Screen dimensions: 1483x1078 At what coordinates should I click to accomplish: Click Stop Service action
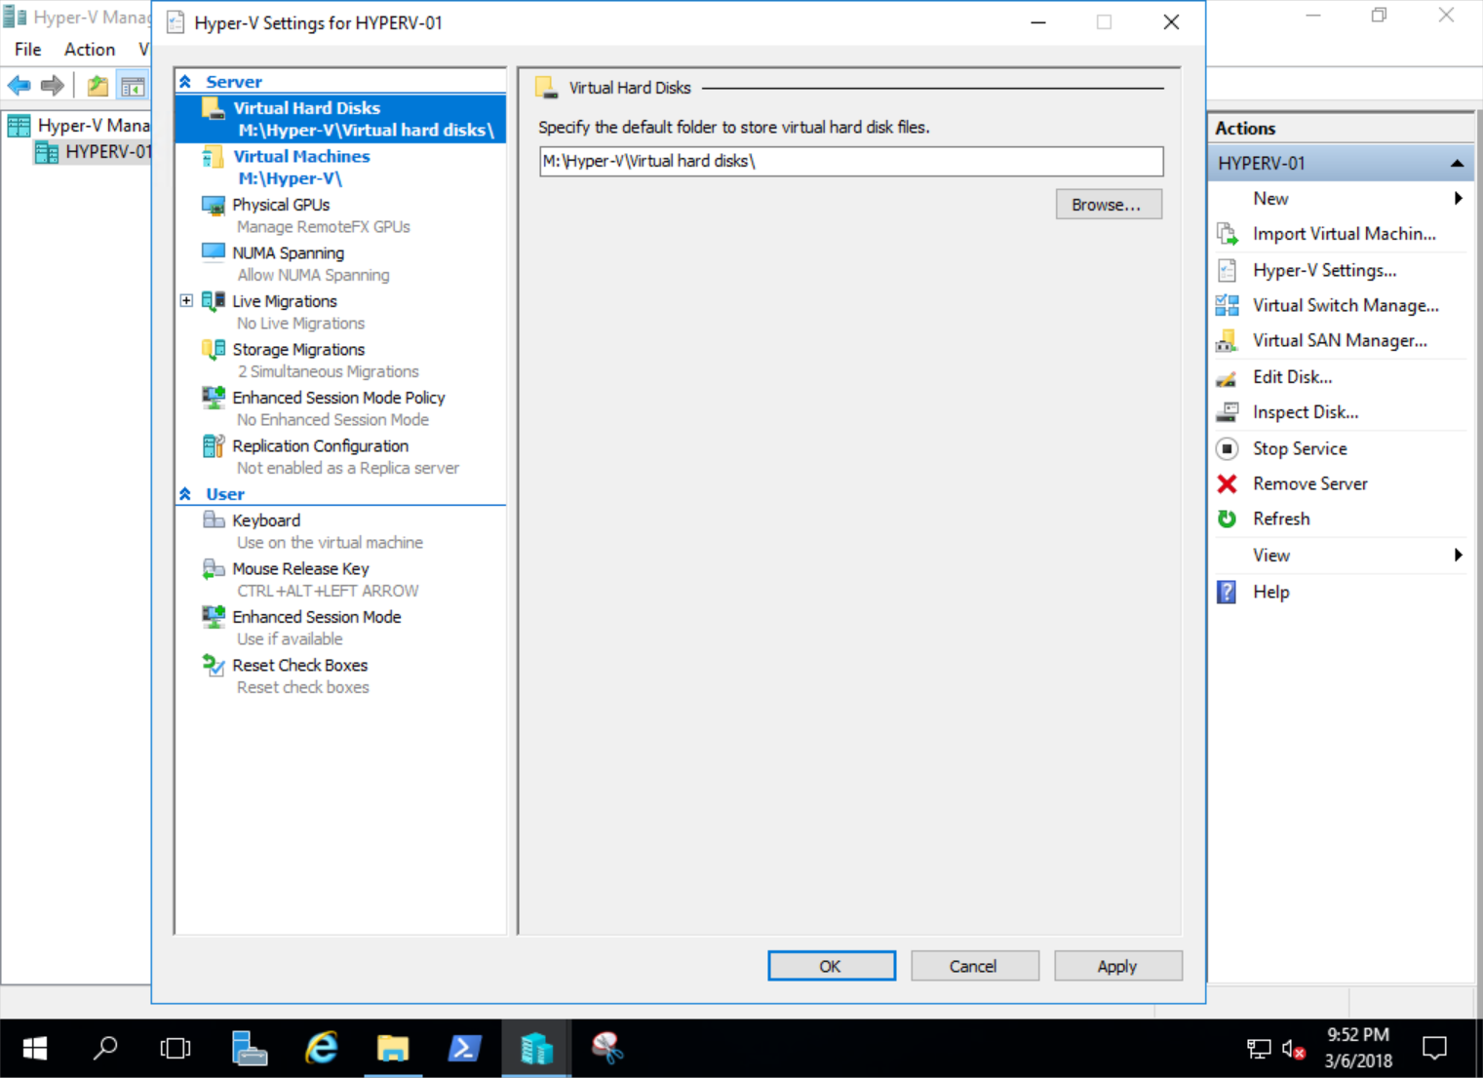tap(1300, 448)
